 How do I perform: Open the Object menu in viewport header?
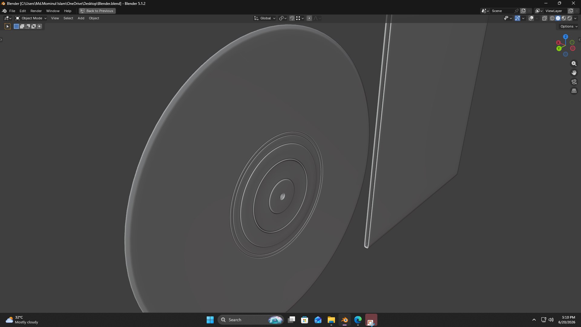[94, 18]
